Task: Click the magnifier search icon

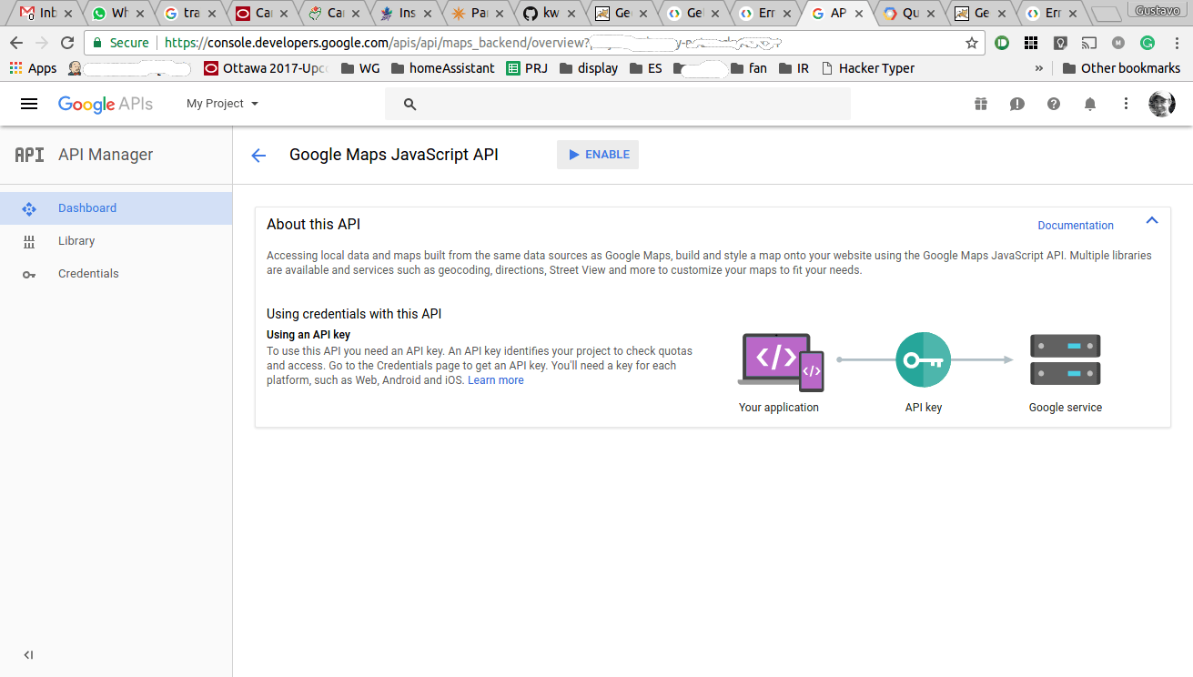Action: pos(409,105)
